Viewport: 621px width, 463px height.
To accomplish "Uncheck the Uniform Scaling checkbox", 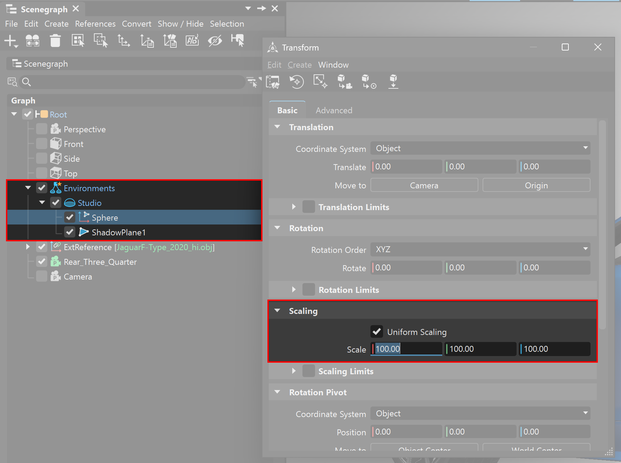I will click(377, 331).
